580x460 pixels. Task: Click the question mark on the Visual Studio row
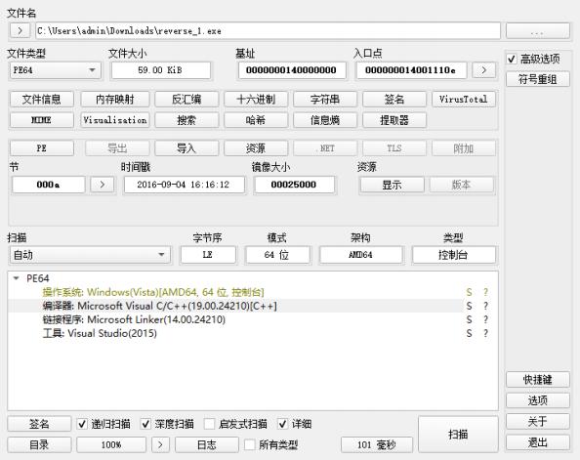(x=485, y=333)
